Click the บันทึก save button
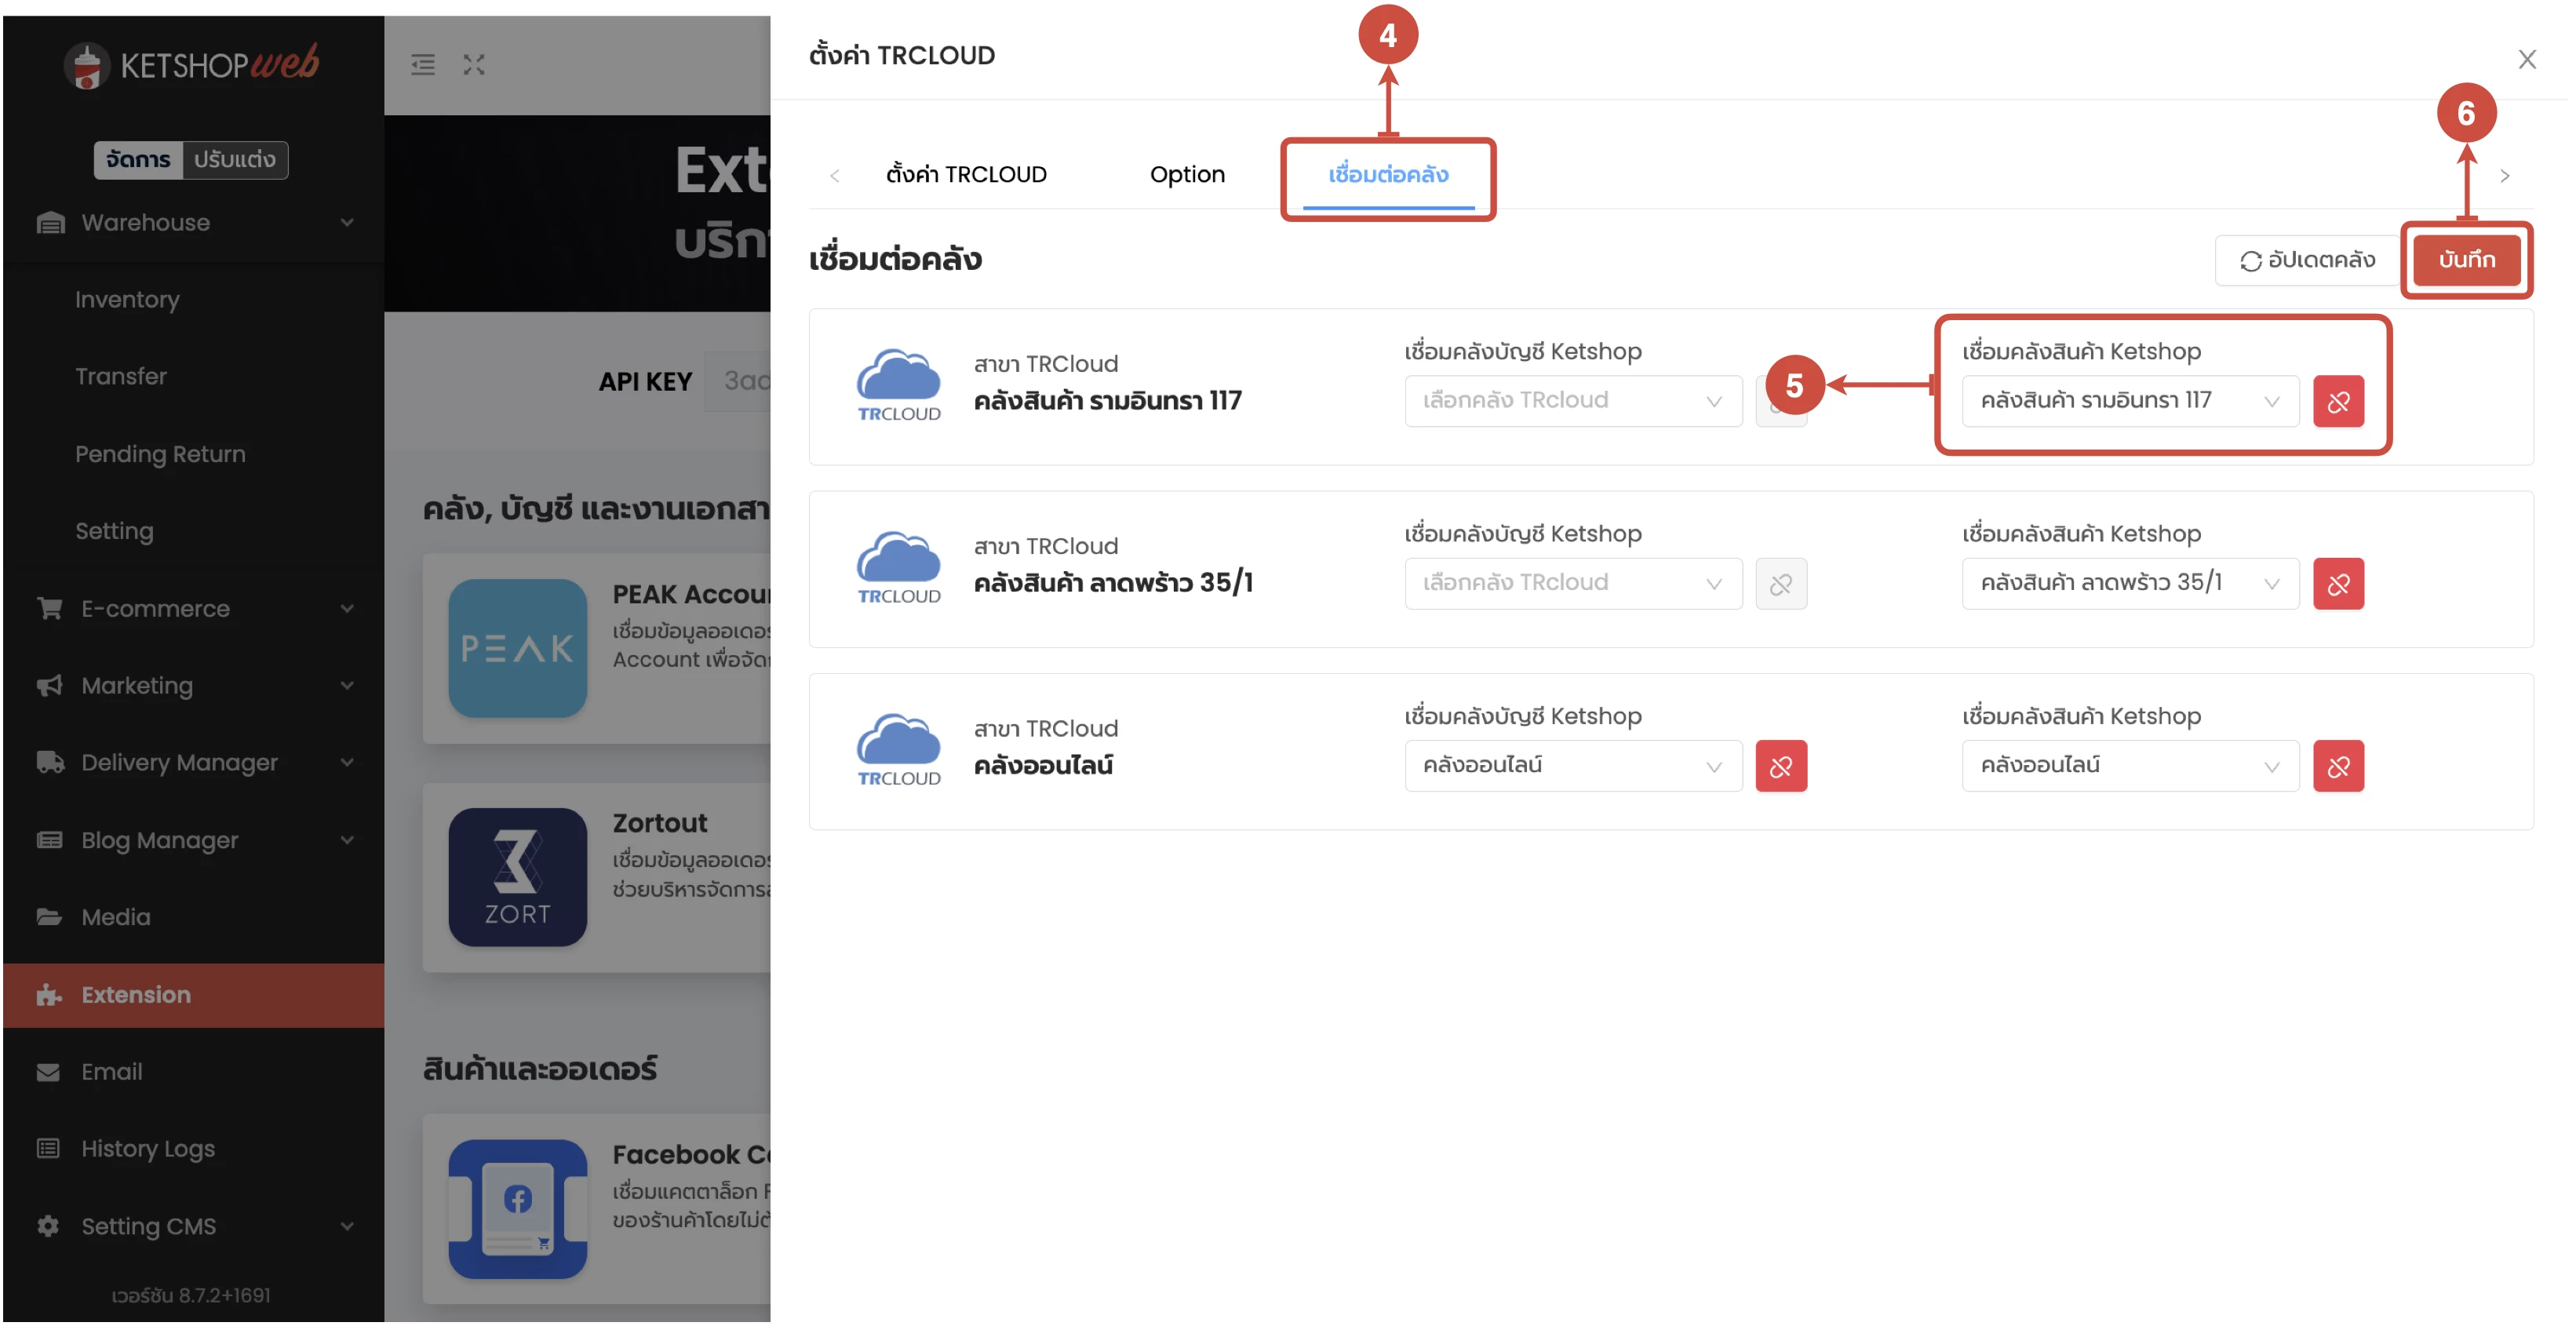Image resolution: width=2576 pixels, height=1326 pixels. click(x=2465, y=259)
